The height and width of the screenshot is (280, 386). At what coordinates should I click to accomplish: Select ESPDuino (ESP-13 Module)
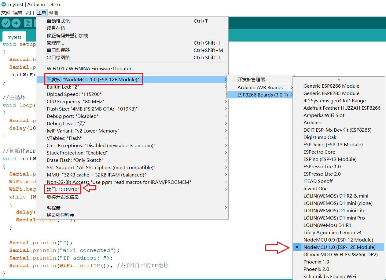339,145
